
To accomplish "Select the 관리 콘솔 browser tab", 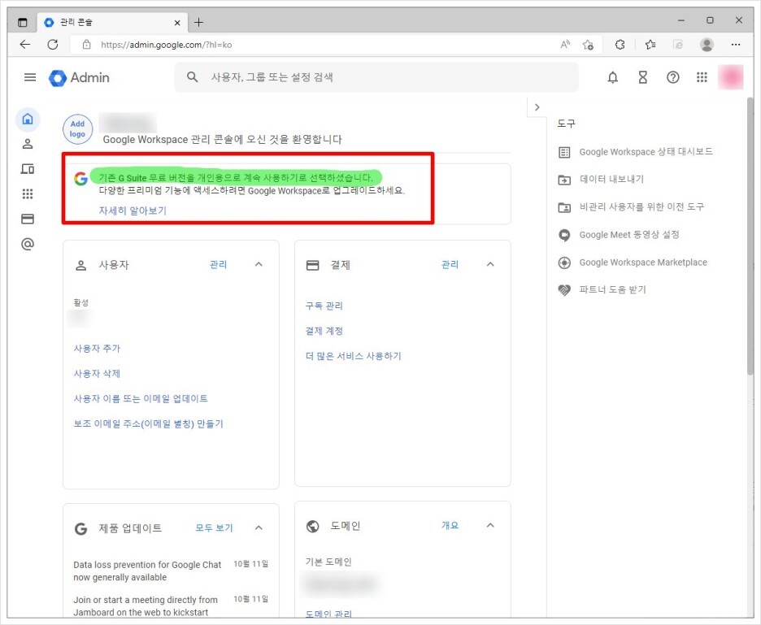I will [x=111, y=22].
